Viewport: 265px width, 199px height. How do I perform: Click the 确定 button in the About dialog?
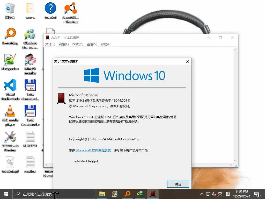pyautogui.click(x=178, y=184)
